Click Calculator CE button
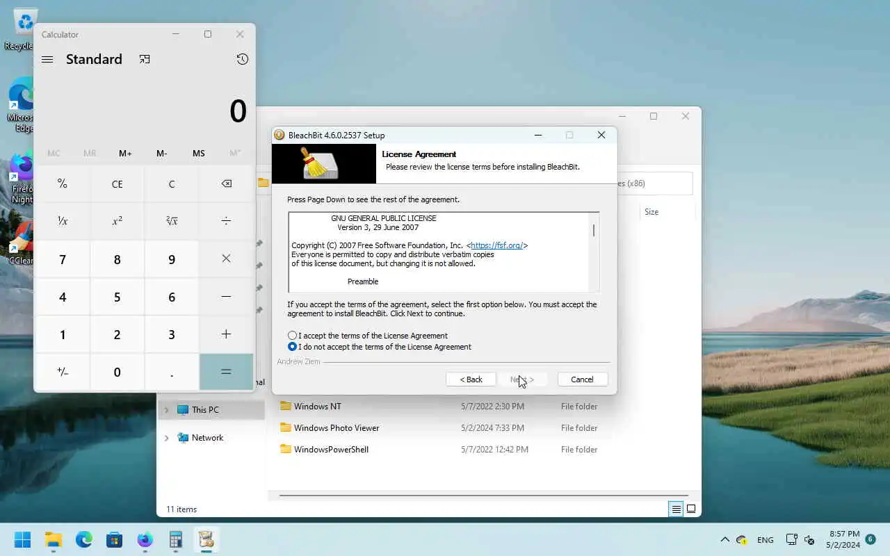The height and width of the screenshot is (556, 890). [x=117, y=184]
